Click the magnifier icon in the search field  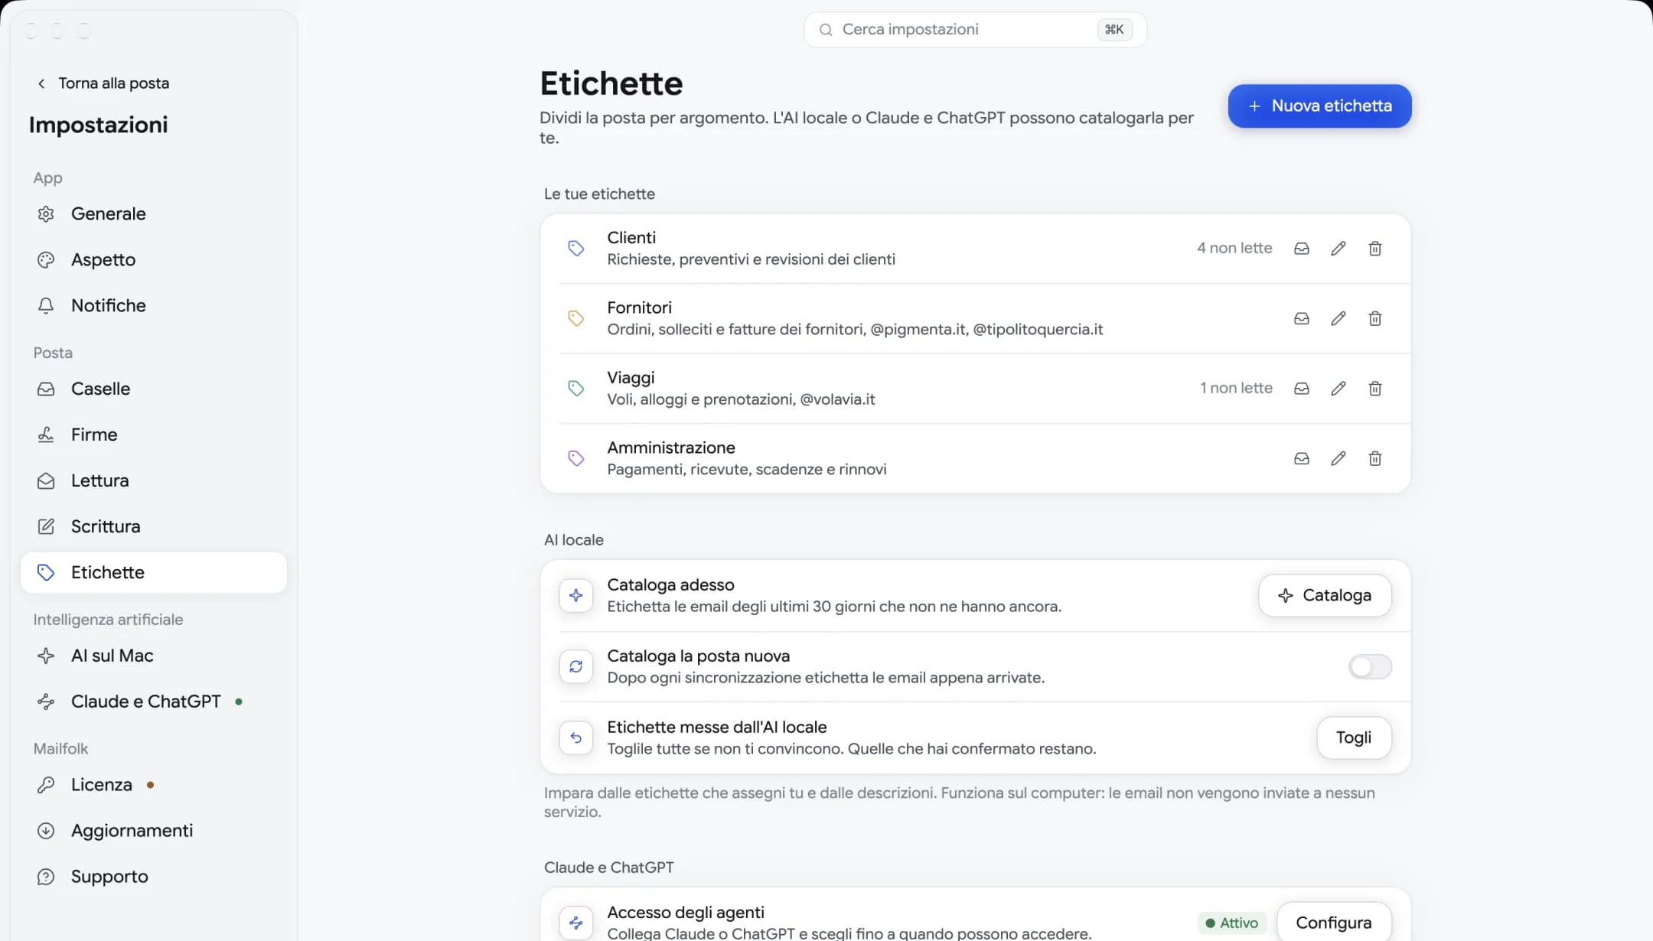826,30
